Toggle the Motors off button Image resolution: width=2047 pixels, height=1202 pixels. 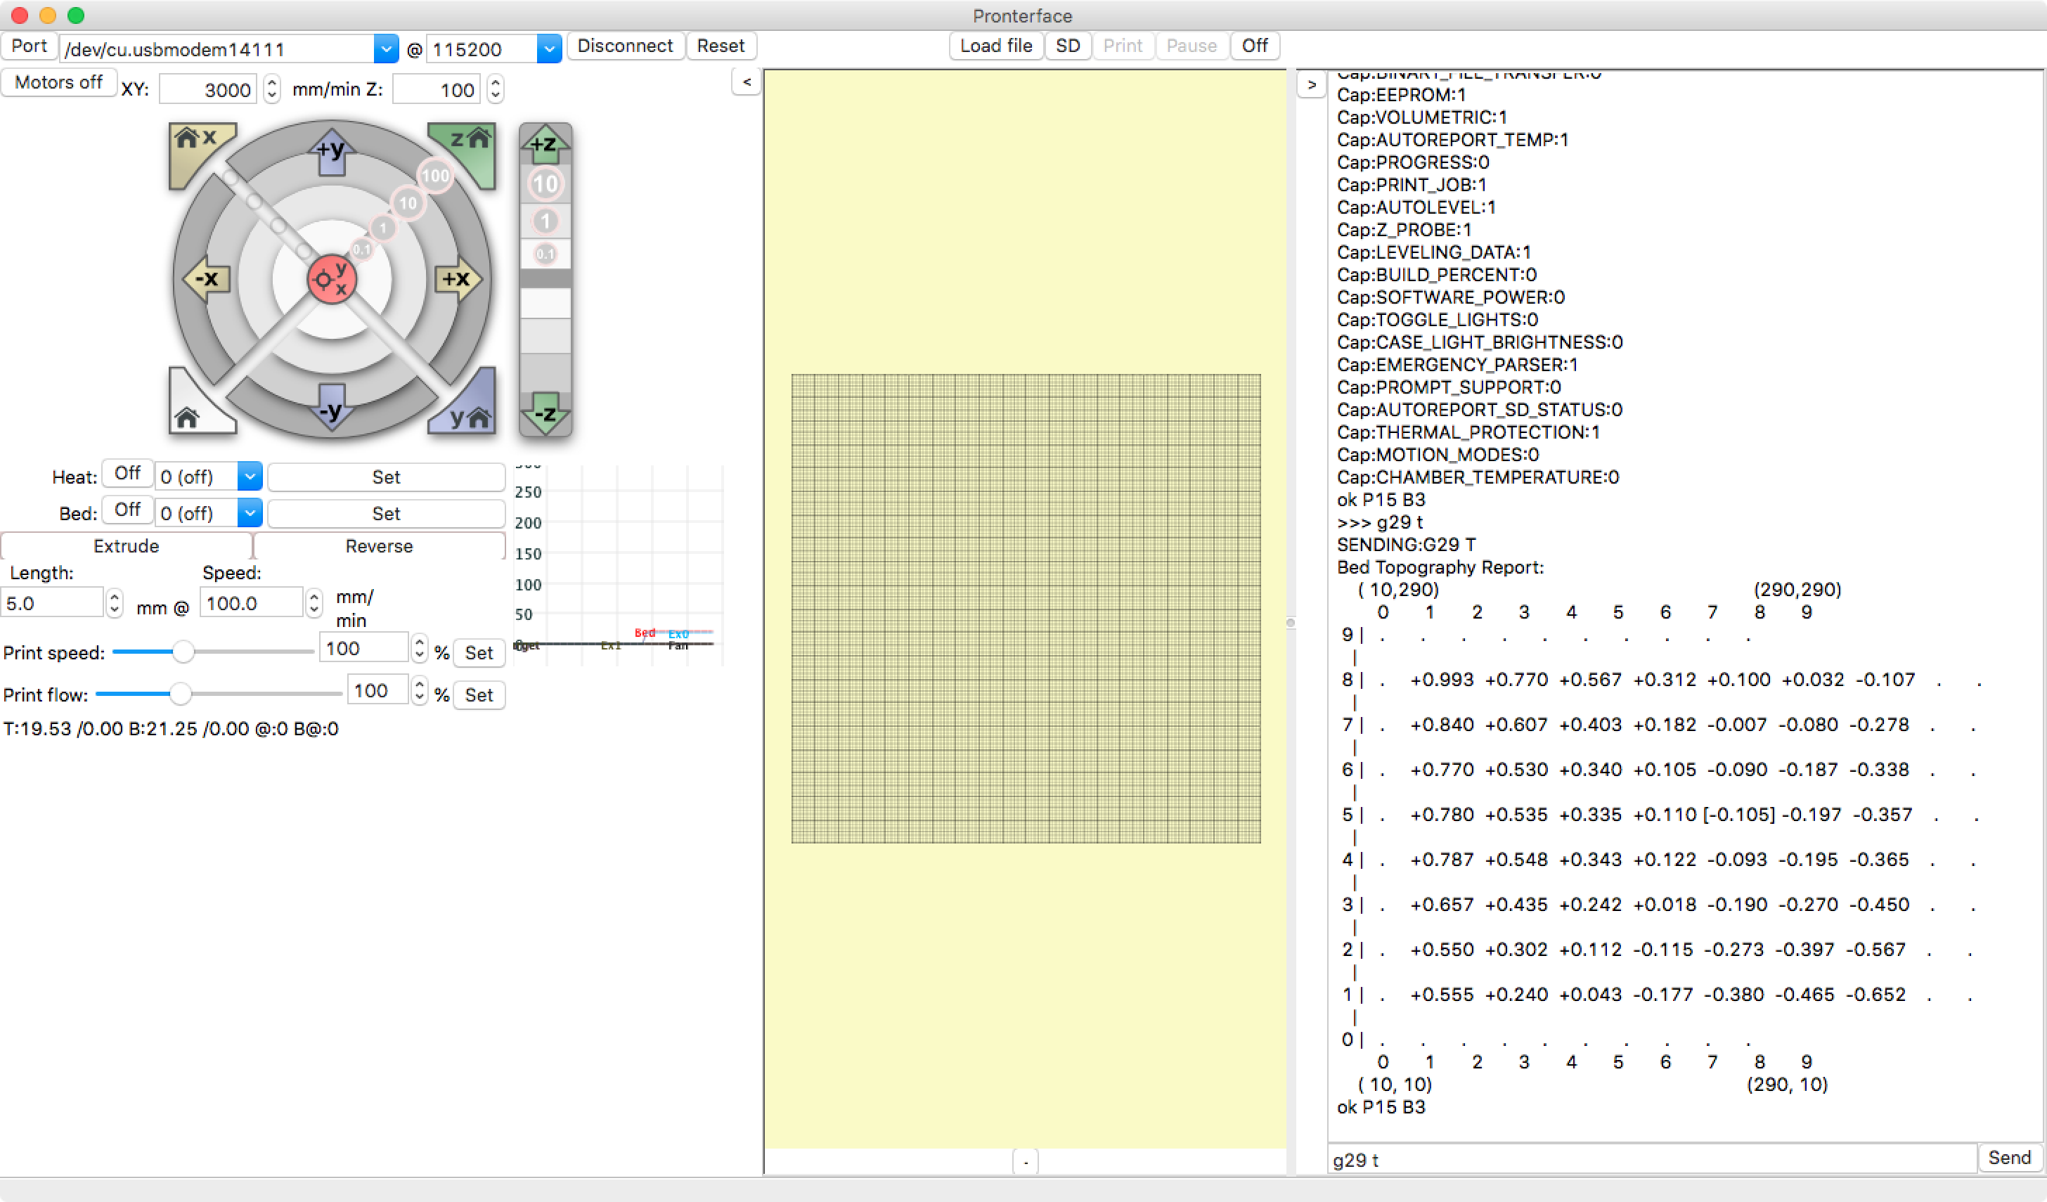click(58, 83)
